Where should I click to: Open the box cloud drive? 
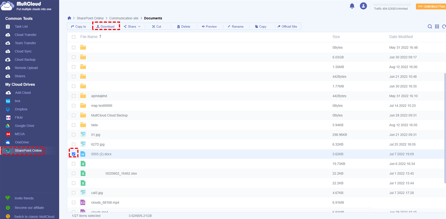[x=17, y=101]
